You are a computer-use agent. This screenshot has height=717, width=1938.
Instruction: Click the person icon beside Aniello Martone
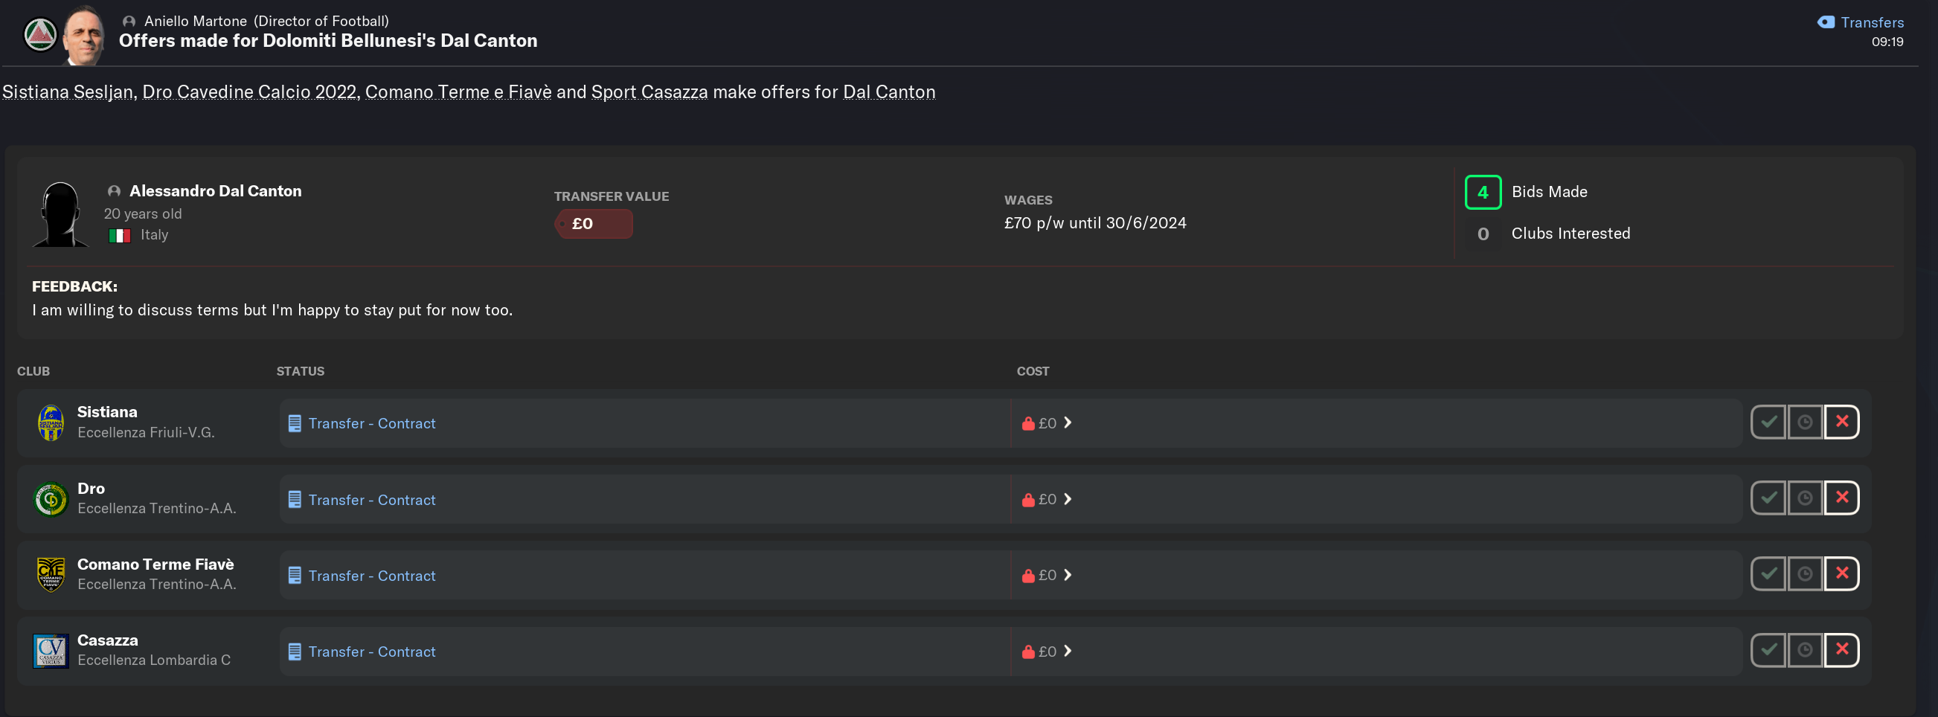(129, 21)
